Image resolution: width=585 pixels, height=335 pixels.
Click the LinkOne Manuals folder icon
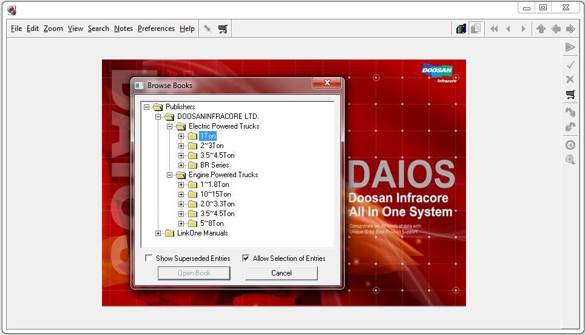coord(169,233)
